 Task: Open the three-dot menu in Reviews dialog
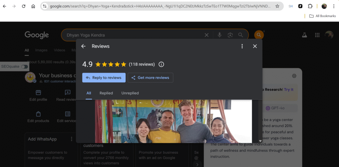[x=242, y=46]
